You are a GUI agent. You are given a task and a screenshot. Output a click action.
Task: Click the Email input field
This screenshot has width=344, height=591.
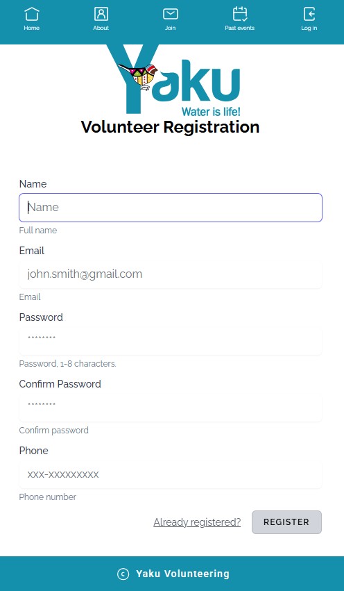point(171,274)
